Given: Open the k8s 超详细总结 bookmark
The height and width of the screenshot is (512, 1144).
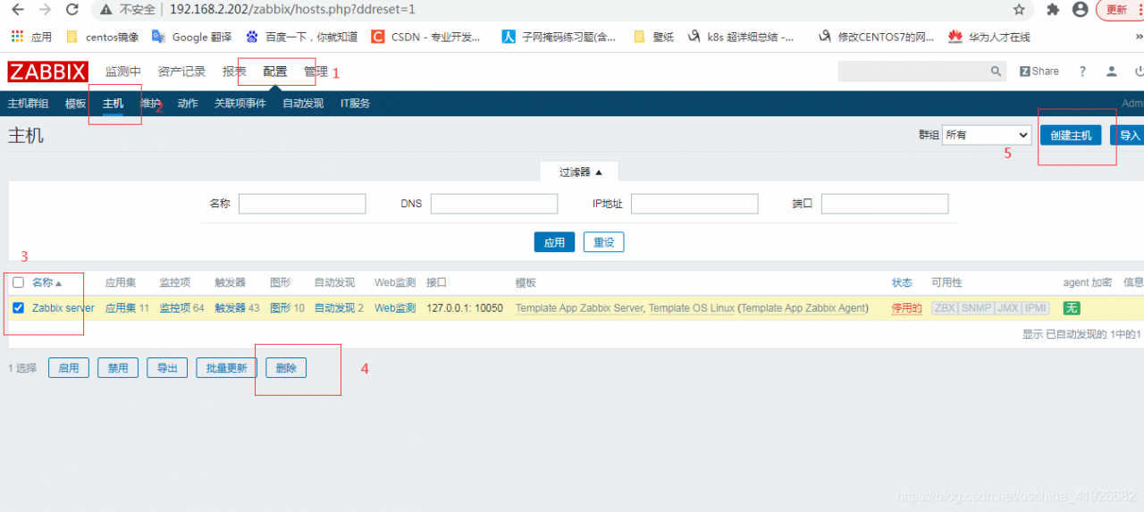Looking at the screenshot, I should (x=740, y=37).
